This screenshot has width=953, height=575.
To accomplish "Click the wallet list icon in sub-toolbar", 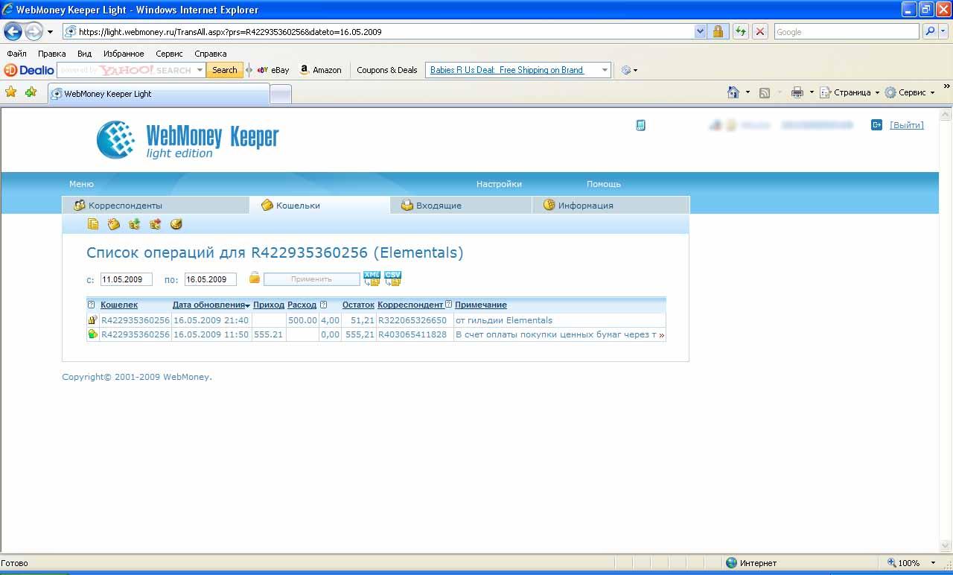I will click(x=93, y=224).
